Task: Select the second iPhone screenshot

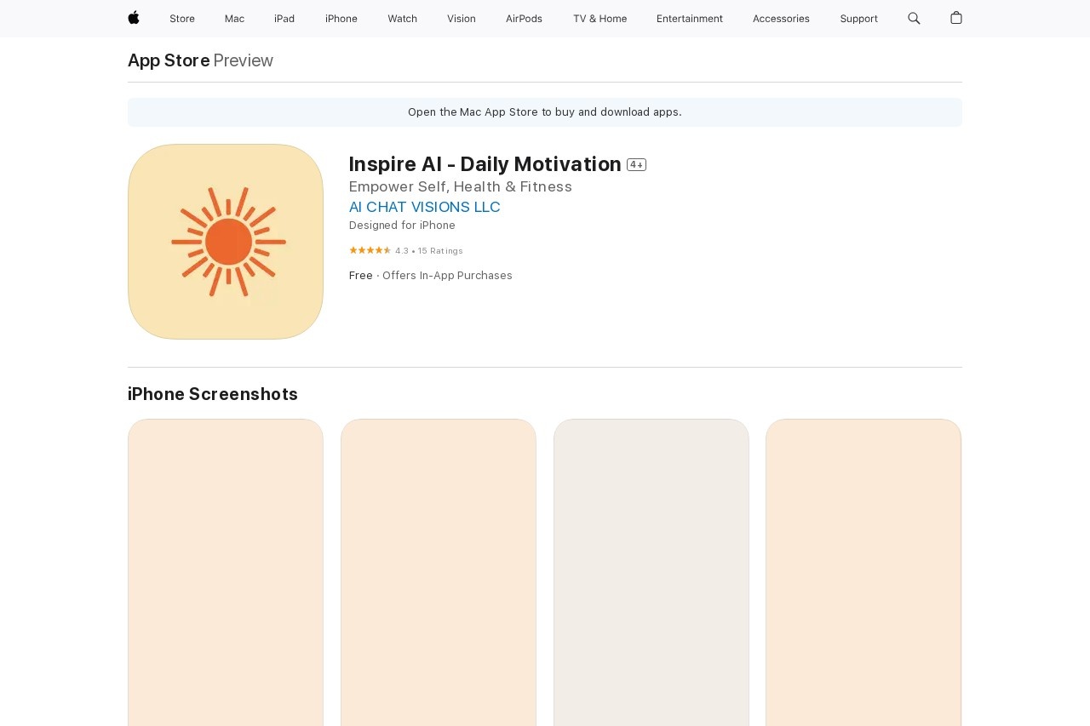Action: pyautogui.click(x=439, y=572)
